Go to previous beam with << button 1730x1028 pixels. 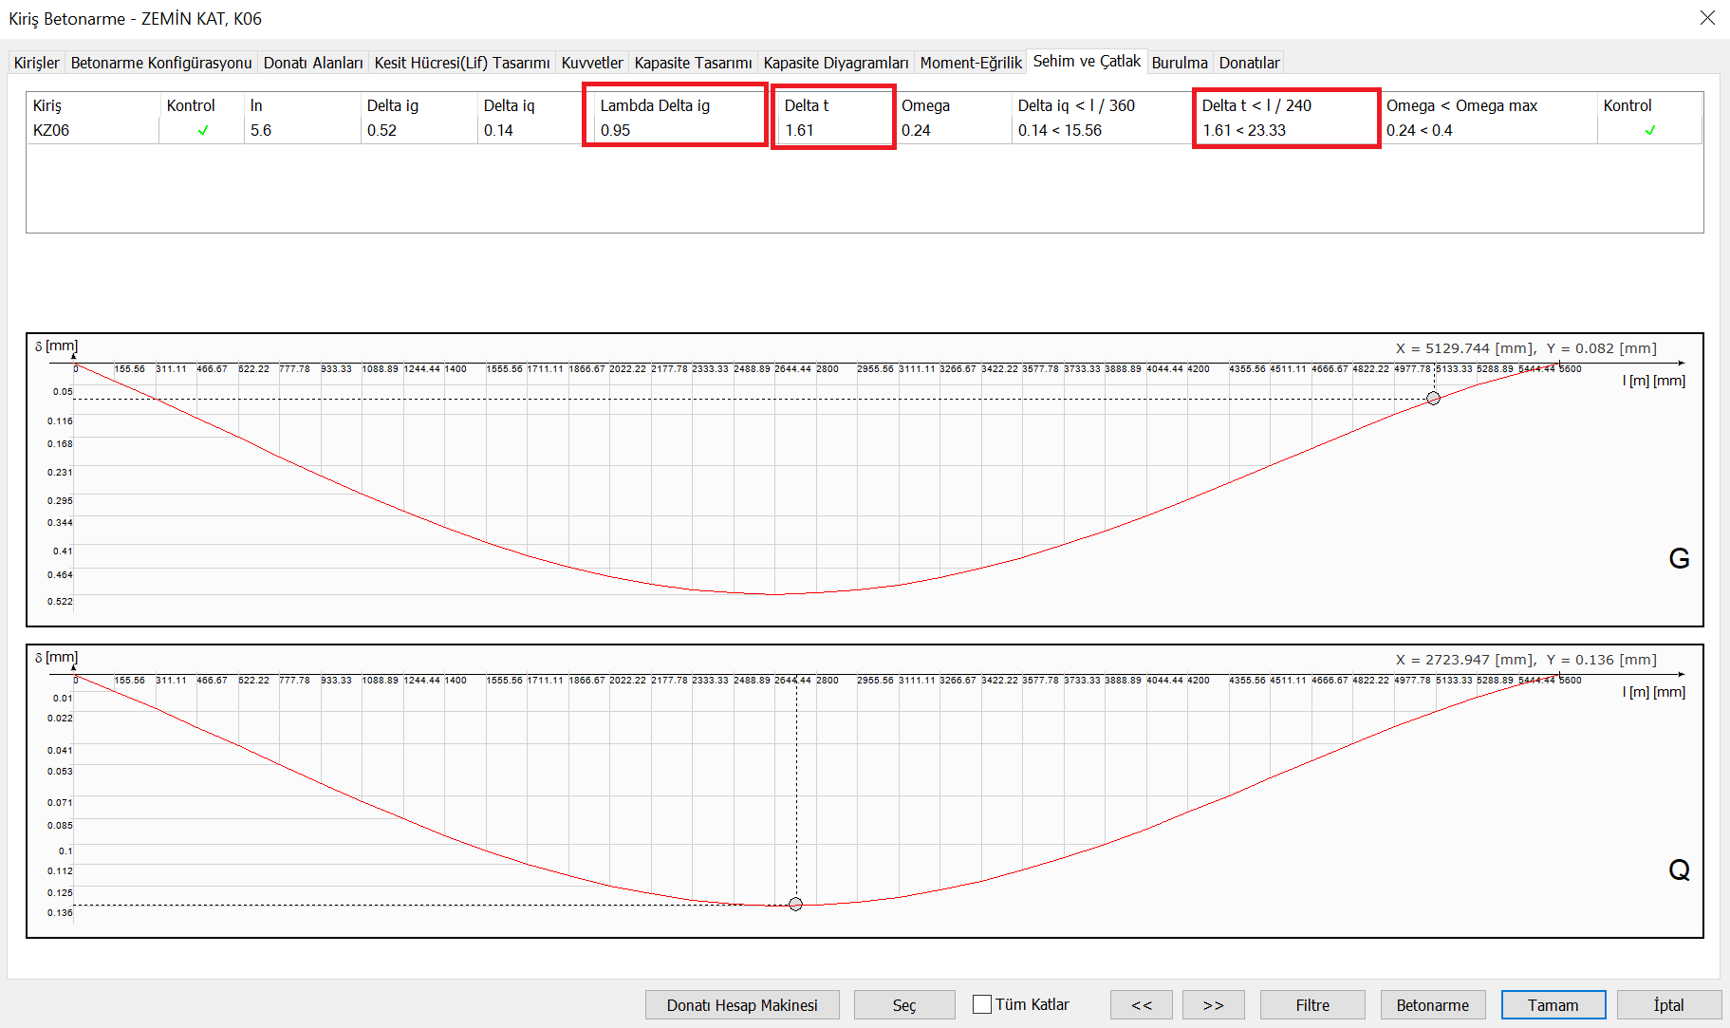[1142, 1005]
